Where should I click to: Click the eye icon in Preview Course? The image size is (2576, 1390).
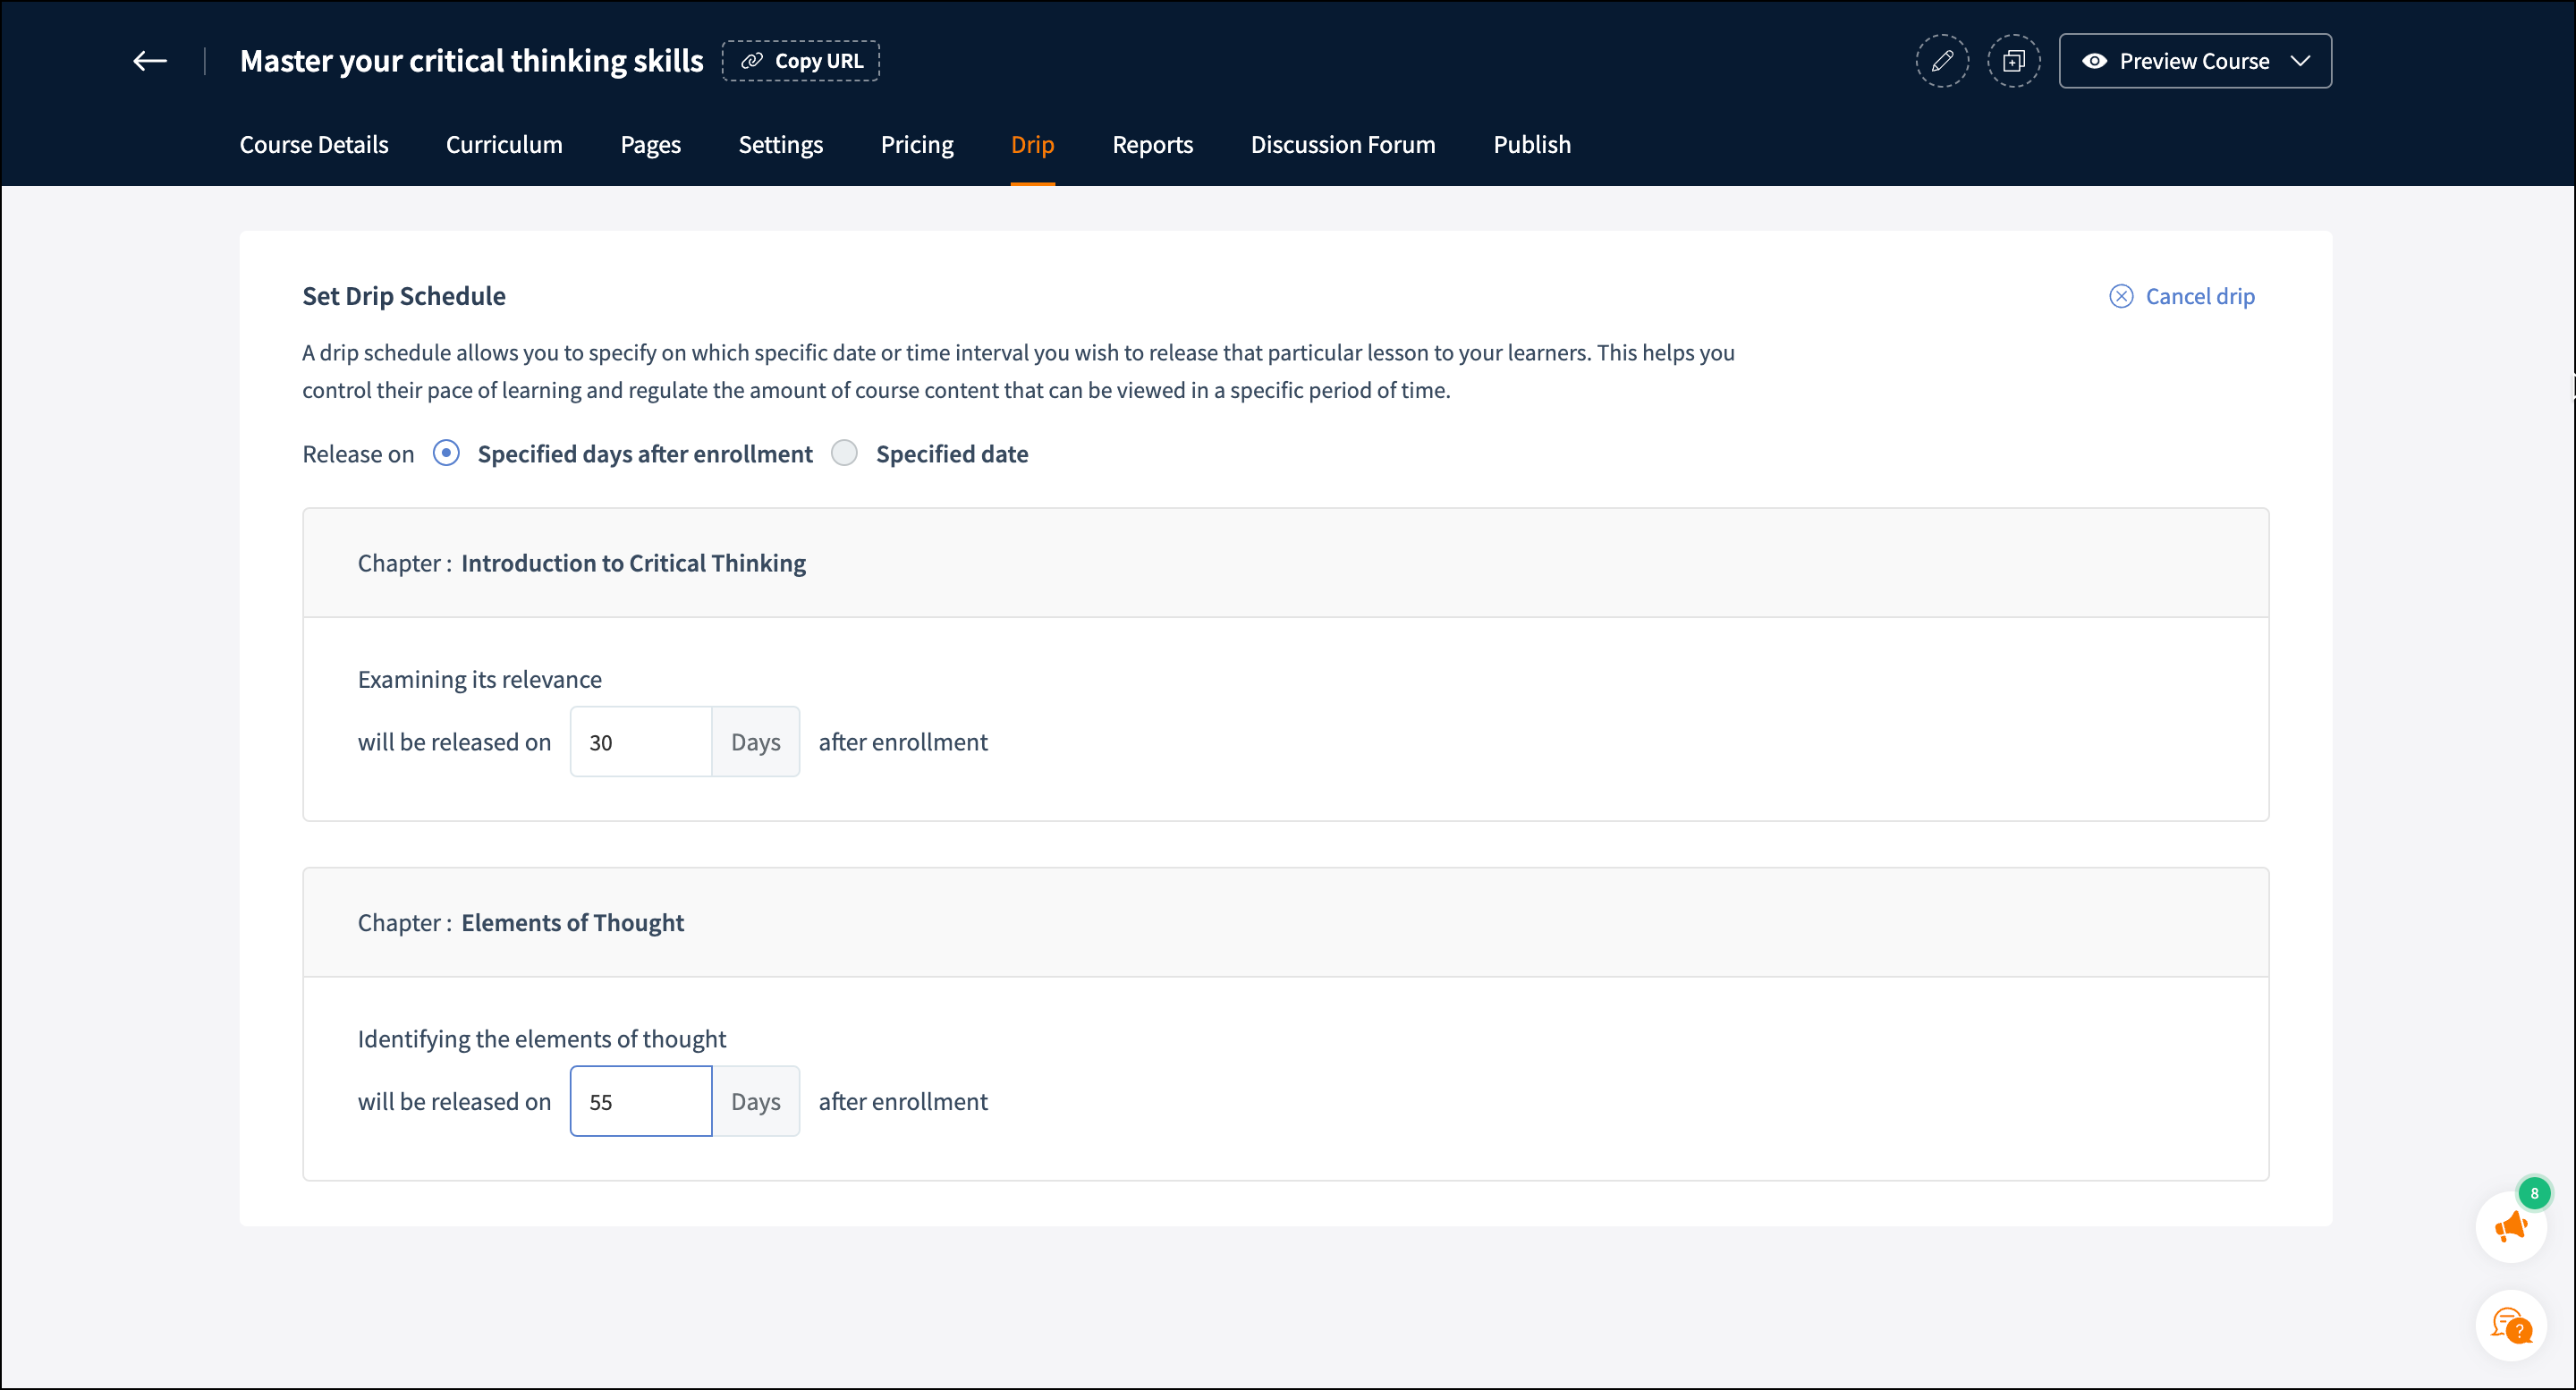coord(2094,61)
